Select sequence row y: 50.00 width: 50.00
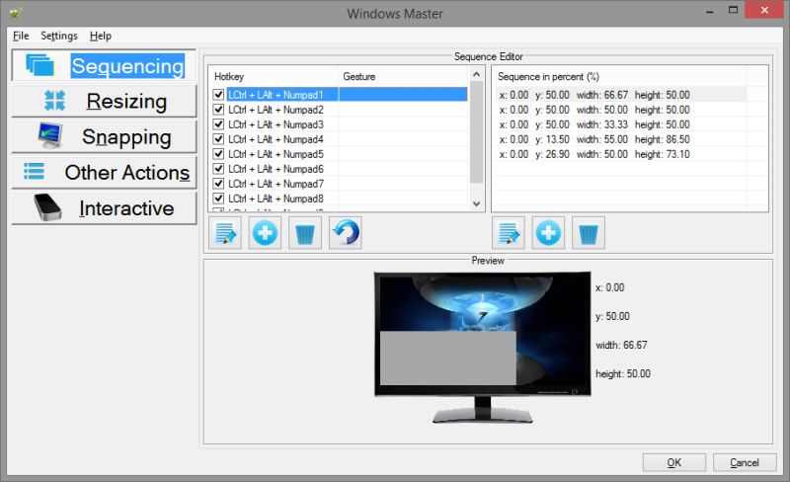Viewport: 790px width, 482px height. (621, 110)
